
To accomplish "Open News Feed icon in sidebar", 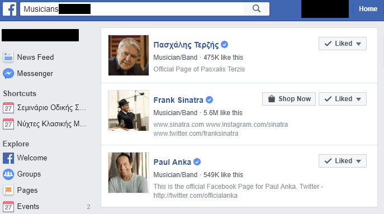I will [x=8, y=58].
